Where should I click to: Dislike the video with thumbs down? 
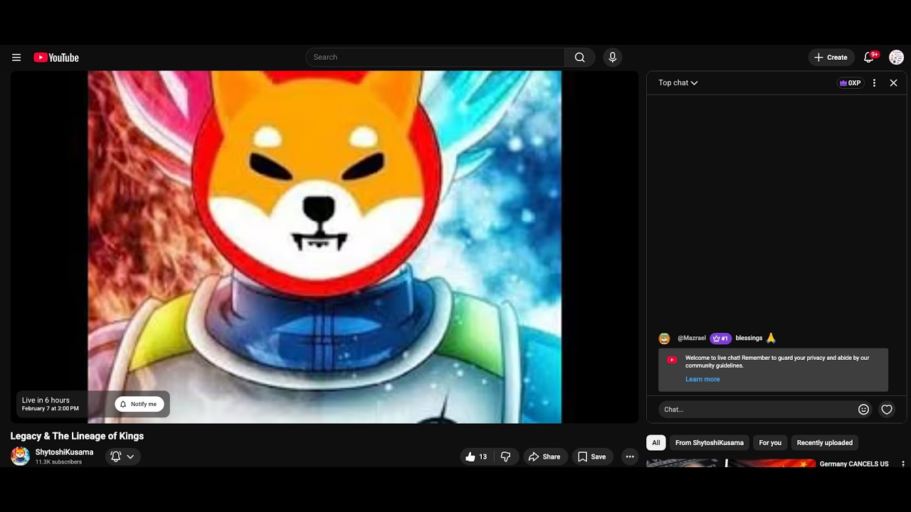click(505, 457)
